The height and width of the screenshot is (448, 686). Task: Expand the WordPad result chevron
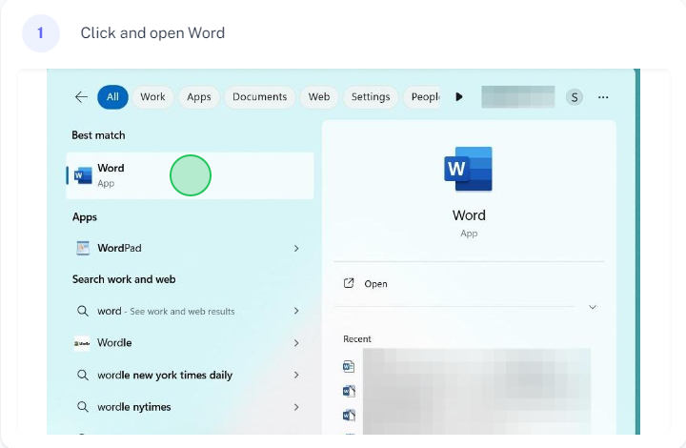(296, 249)
